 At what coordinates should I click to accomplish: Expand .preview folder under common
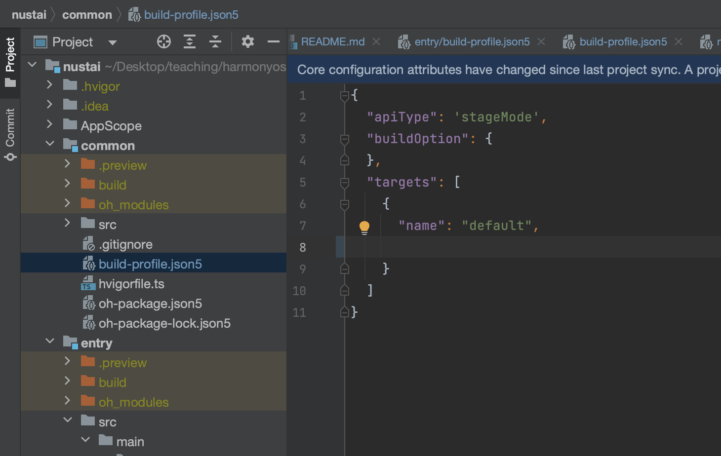point(67,163)
